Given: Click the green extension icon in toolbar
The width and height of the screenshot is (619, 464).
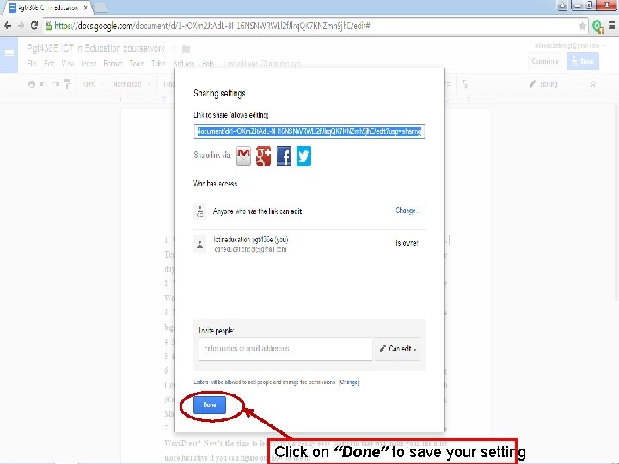Looking at the screenshot, I should [x=598, y=27].
